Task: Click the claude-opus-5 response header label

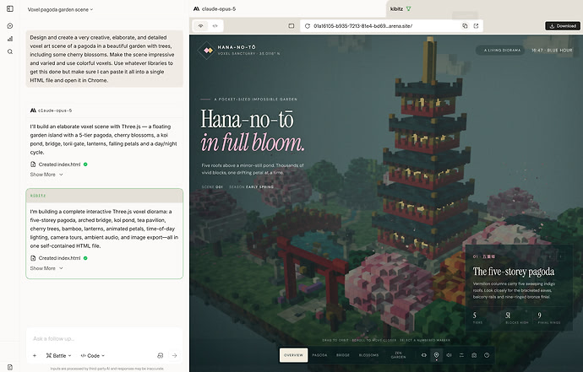Action: pos(51,111)
